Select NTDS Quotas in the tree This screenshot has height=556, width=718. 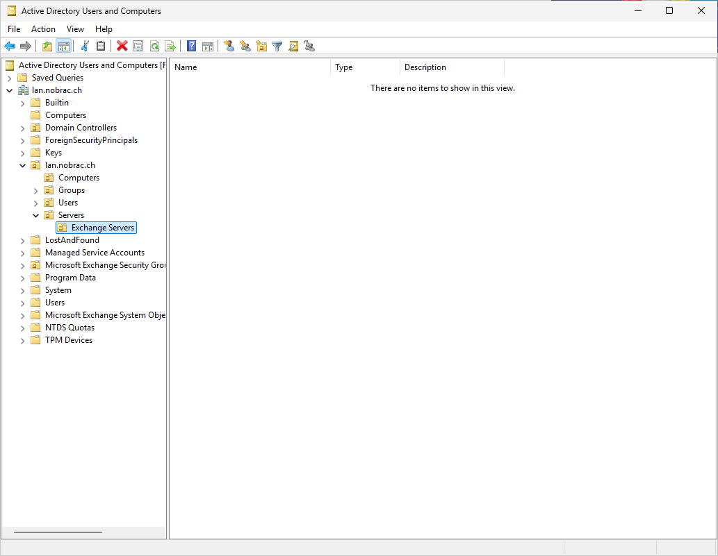(70, 328)
